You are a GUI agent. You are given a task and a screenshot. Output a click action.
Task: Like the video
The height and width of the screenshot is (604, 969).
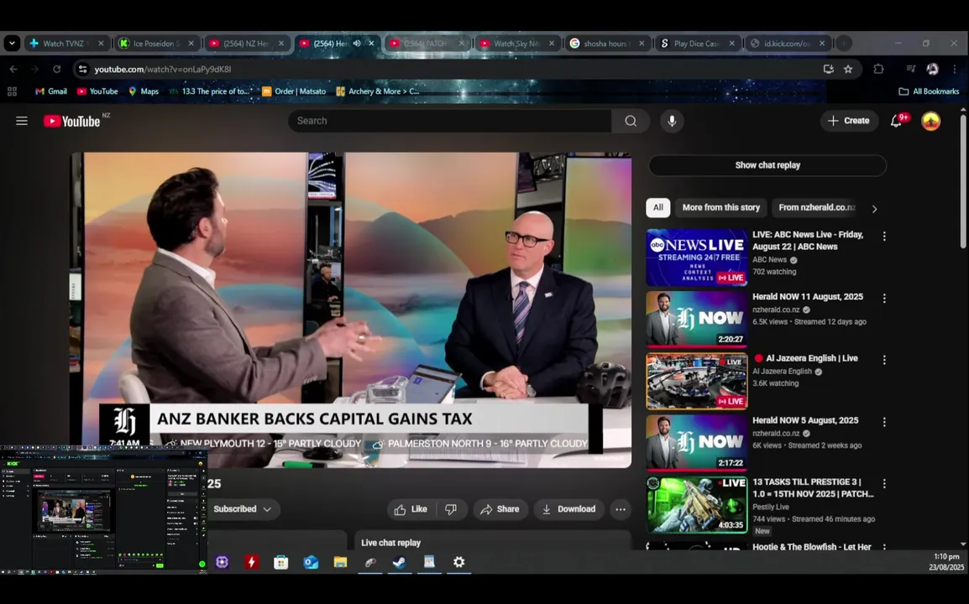pyautogui.click(x=411, y=509)
